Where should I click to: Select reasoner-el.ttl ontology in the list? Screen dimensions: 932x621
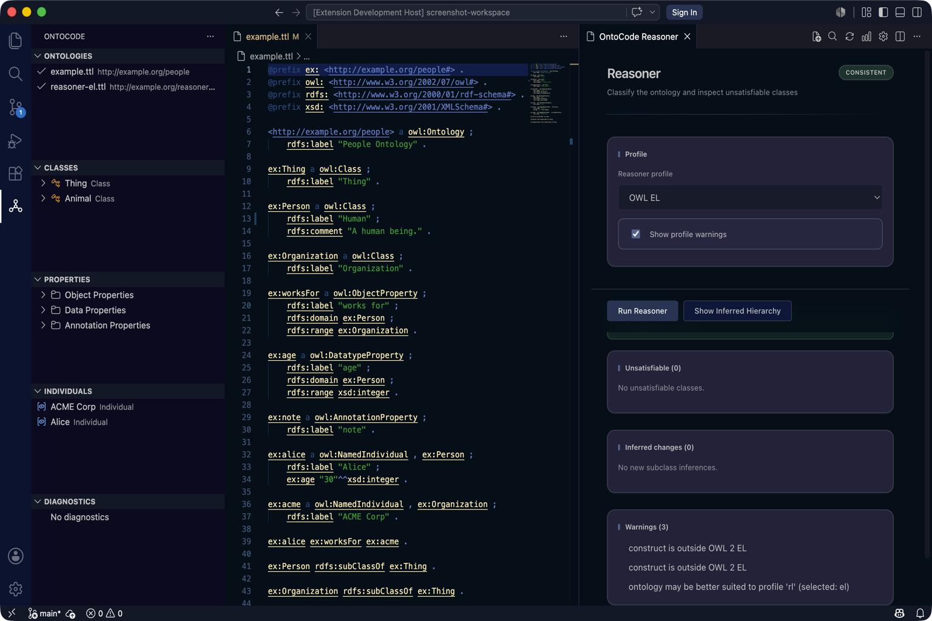click(x=128, y=87)
